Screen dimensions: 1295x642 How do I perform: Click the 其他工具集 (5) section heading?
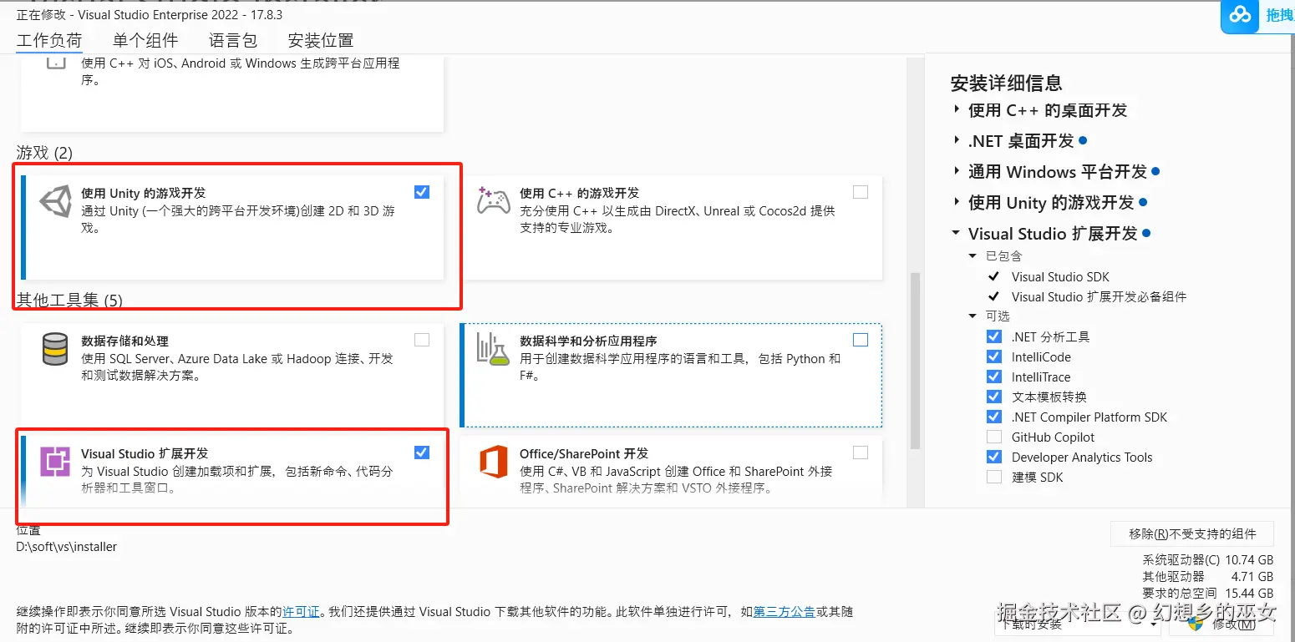click(x=69, y=300)
